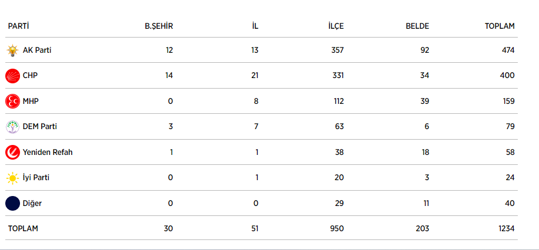Click the TOPLAM column header
Viewport: 539px width, 250px height.
pyautogui.click(x=500, y=26)
